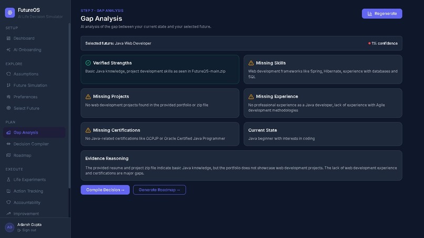Click the FutureOS brain logo icon
This screenshot has height=238, width=424.
pos(10,13)
